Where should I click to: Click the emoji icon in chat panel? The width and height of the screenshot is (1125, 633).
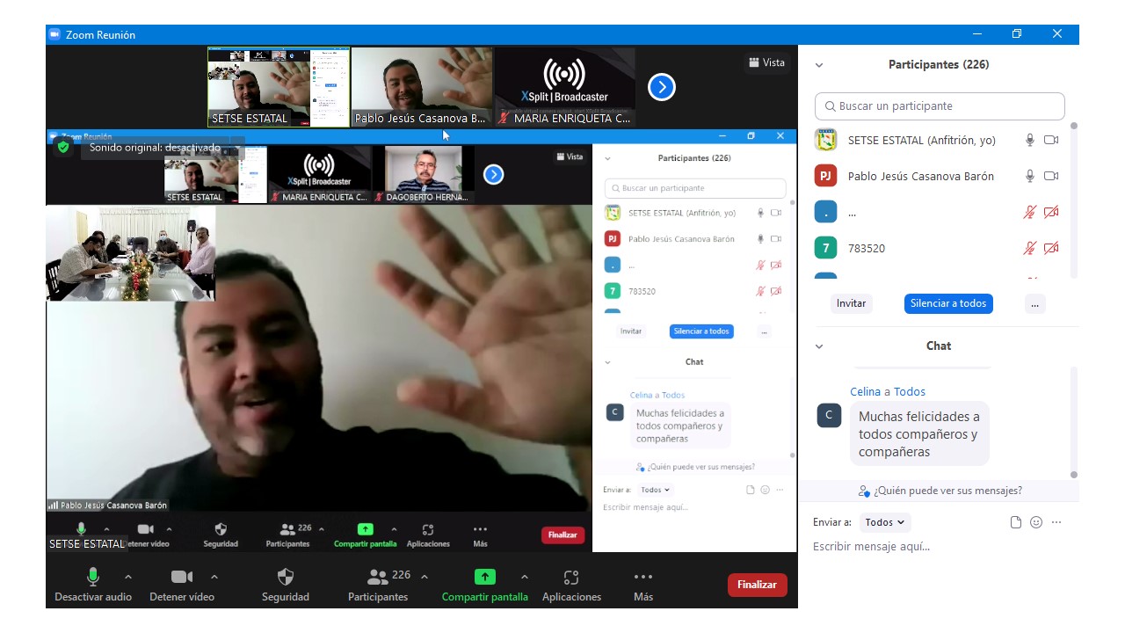coord(1036,522)
